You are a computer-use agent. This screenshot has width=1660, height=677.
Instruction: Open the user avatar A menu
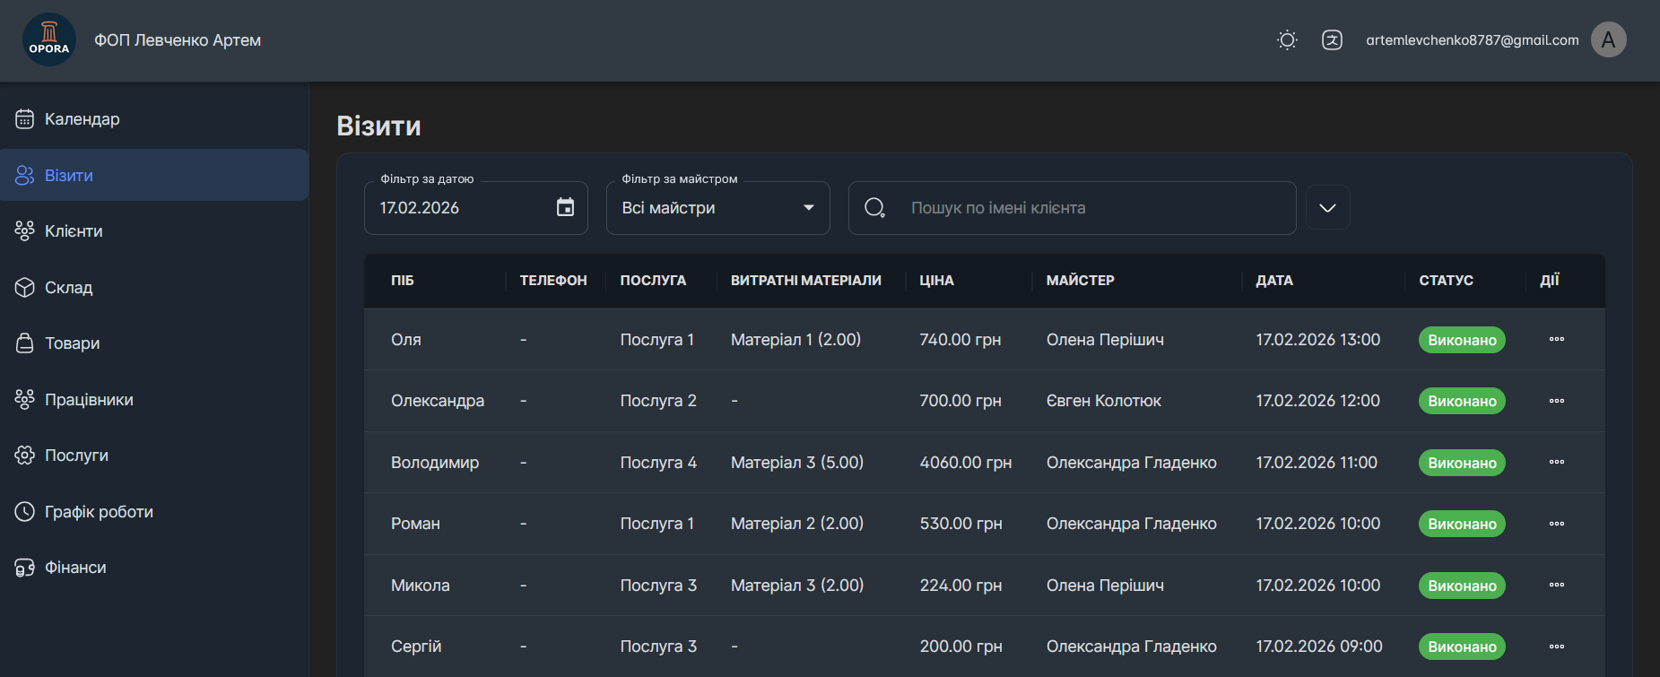pyautogui.click(x=1608, y=39)
